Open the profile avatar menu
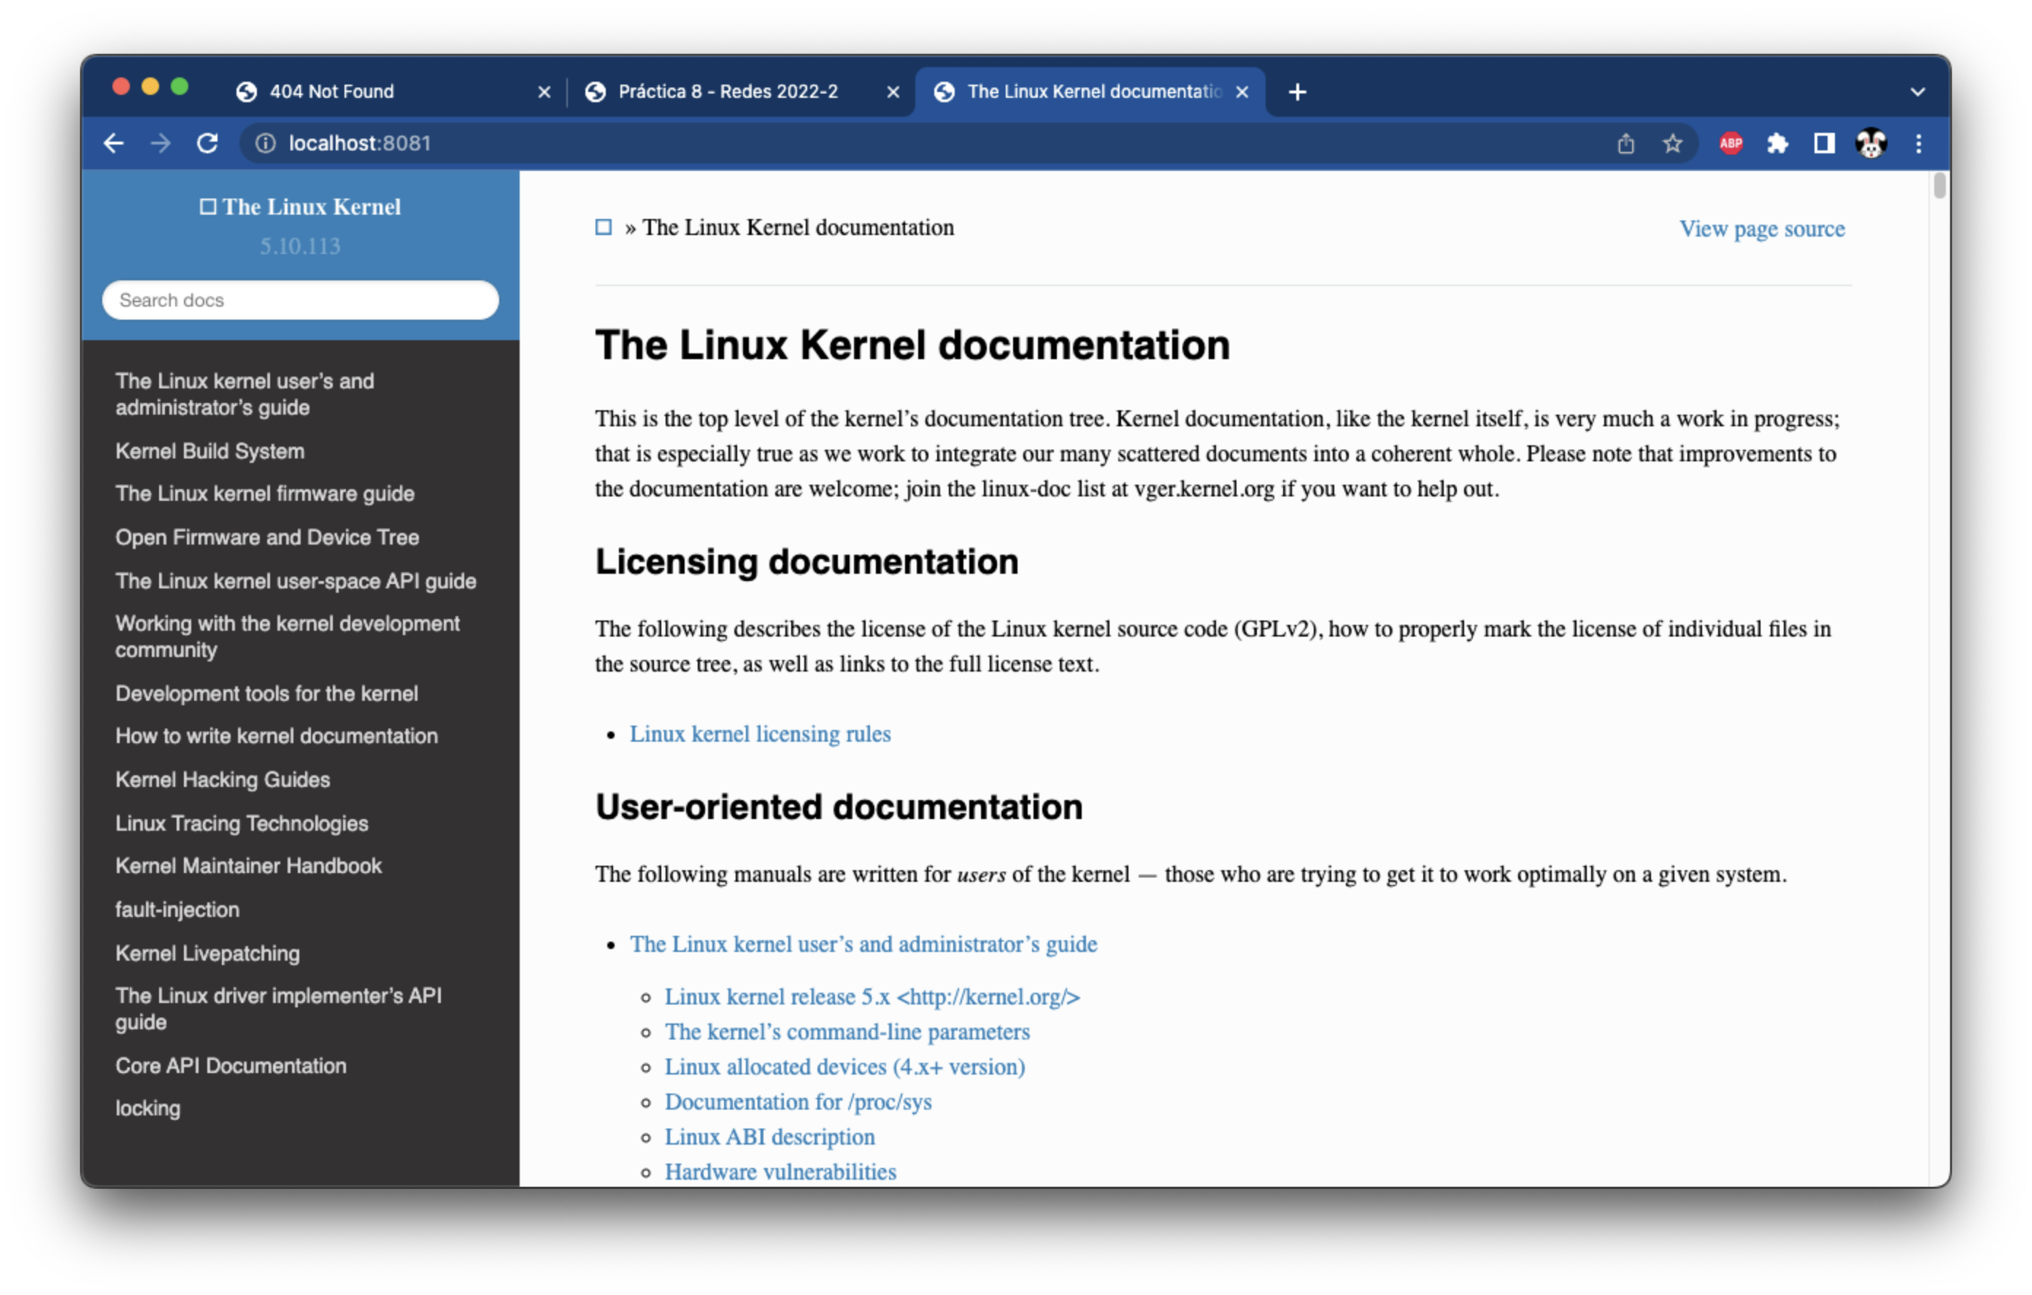This screenshot has width=2032, height=1295. pyautogui.click(x=1871, y=144)
